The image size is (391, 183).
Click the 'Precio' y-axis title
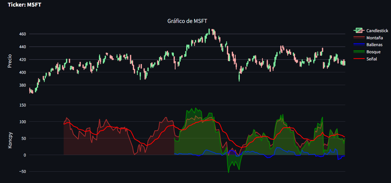[x=10, y=61]
